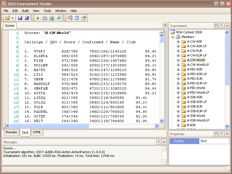Toggle the Properties panel pin button
Image resolution: width=232 pixels, height=174 pixels.
(222, 134)
